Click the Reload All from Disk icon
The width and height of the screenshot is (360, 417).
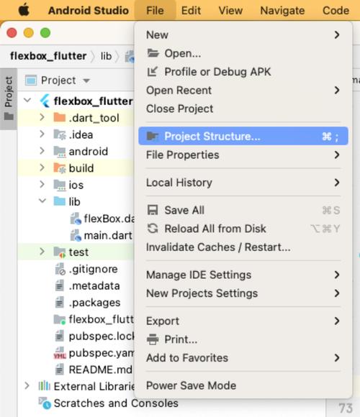[x=153, y=229]
